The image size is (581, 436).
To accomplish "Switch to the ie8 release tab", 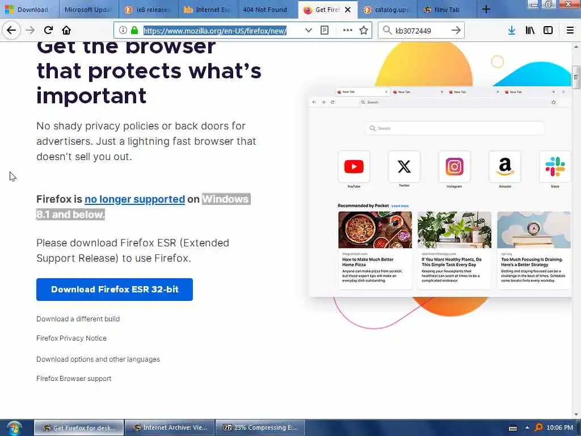I will (x=149, y=10).
